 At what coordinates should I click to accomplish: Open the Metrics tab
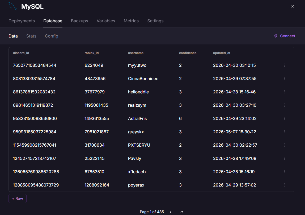tap(131, 21)
